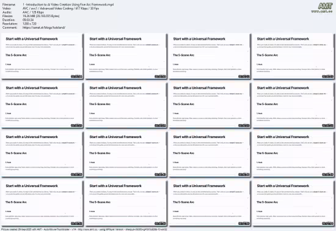Click the 'Comment:' label
336x231 pixels.
(10, 28)
